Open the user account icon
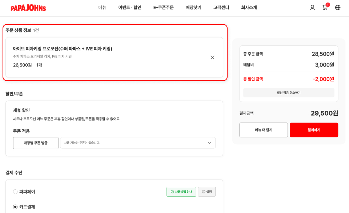Image resolution: width=349 pixels, height=213 pixels. [312, 8]
